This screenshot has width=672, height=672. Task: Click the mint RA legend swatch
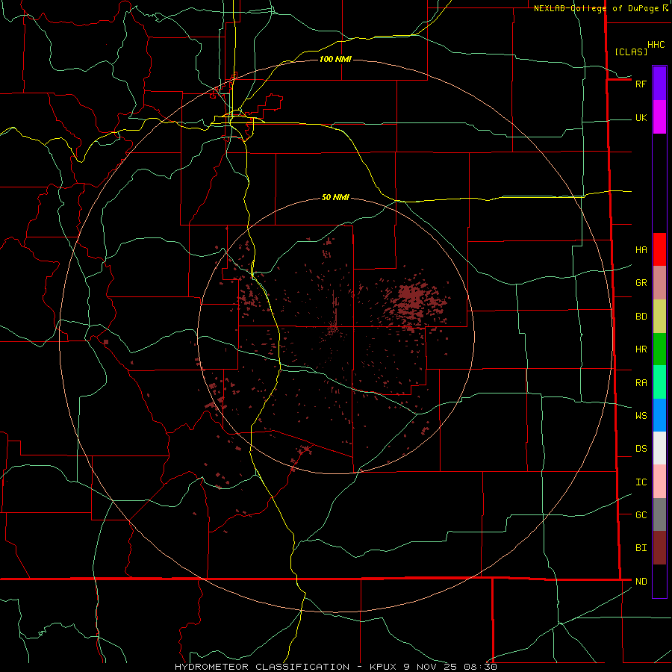[x=659, y=382]
